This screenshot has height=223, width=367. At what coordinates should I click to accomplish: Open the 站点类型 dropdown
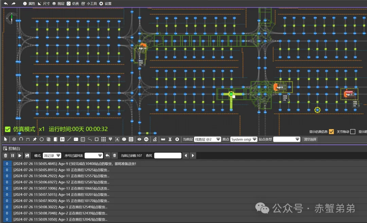(287, 139)
